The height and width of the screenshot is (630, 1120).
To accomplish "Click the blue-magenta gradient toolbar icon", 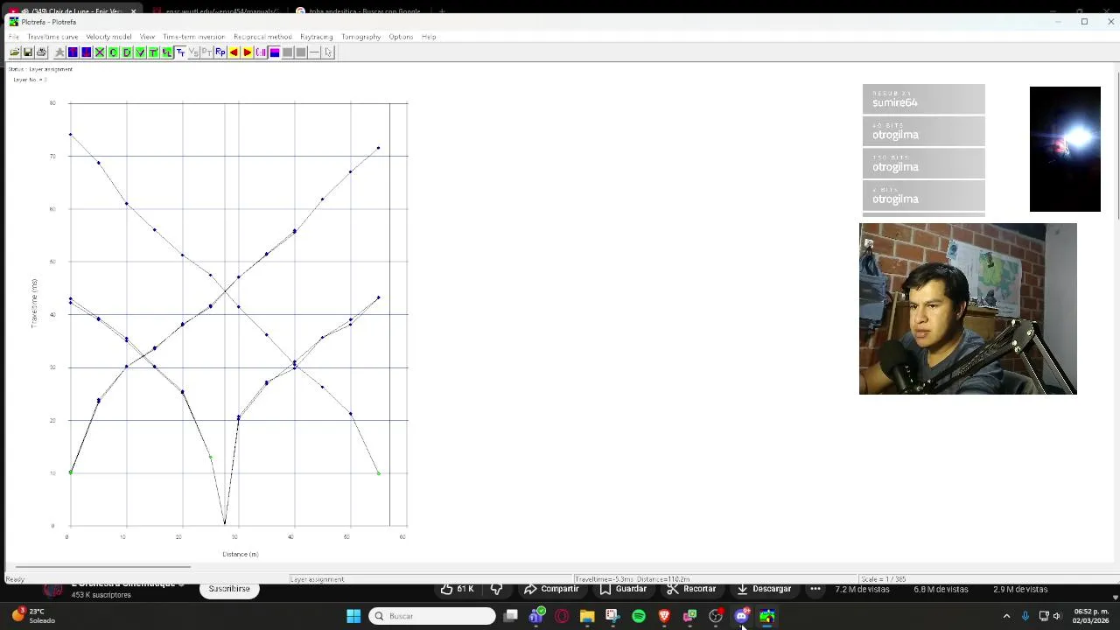I will pos(274,52).
